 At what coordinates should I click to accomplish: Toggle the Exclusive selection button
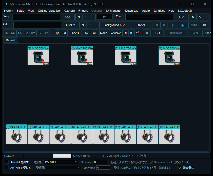click(115, 33)
